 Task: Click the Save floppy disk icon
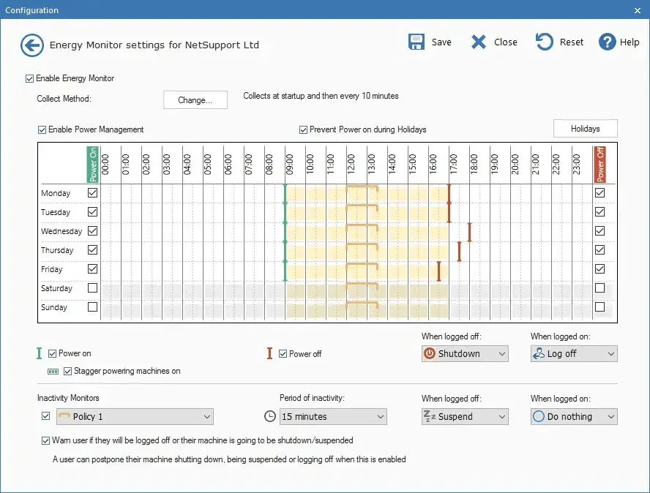(416, 42)
